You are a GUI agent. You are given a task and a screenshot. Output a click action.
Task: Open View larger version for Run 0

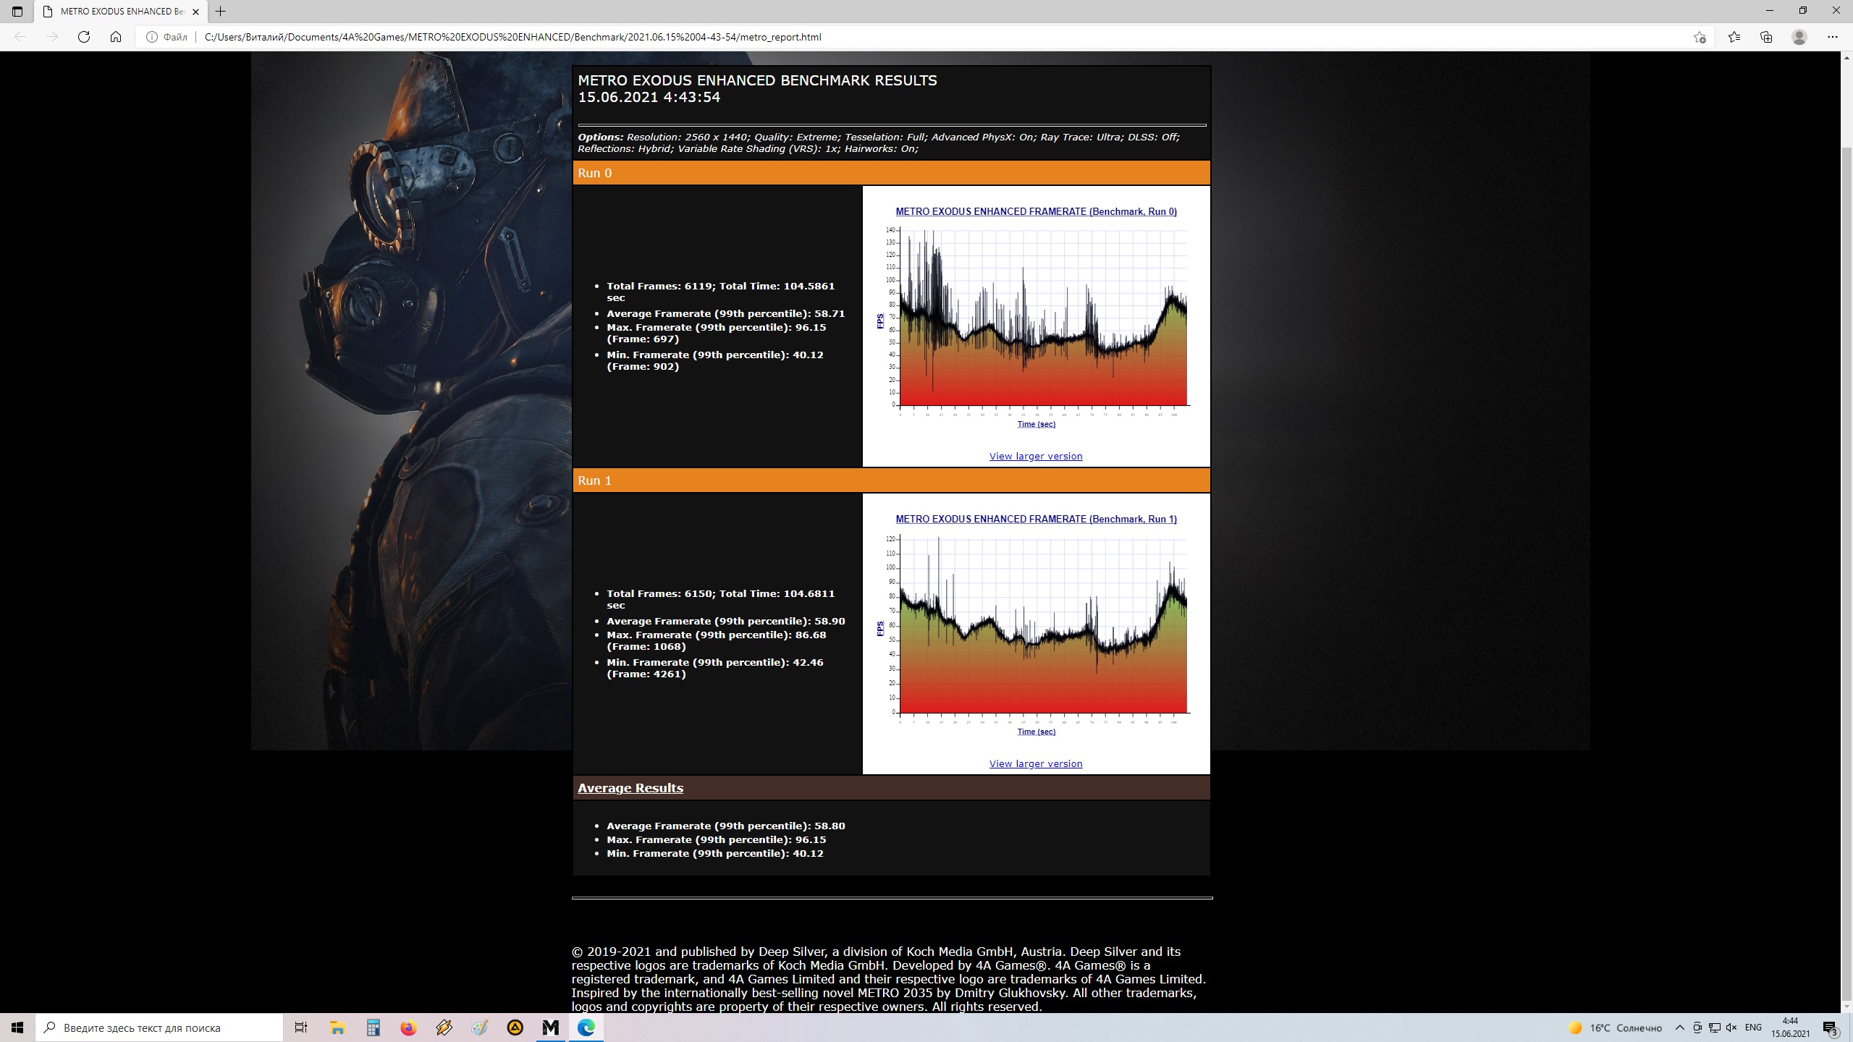click(x=1036, y=457)
